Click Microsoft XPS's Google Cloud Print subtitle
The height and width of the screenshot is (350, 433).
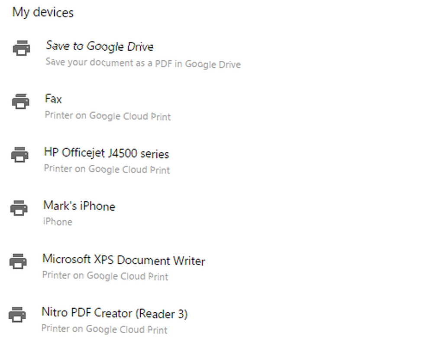click(105, 276)
